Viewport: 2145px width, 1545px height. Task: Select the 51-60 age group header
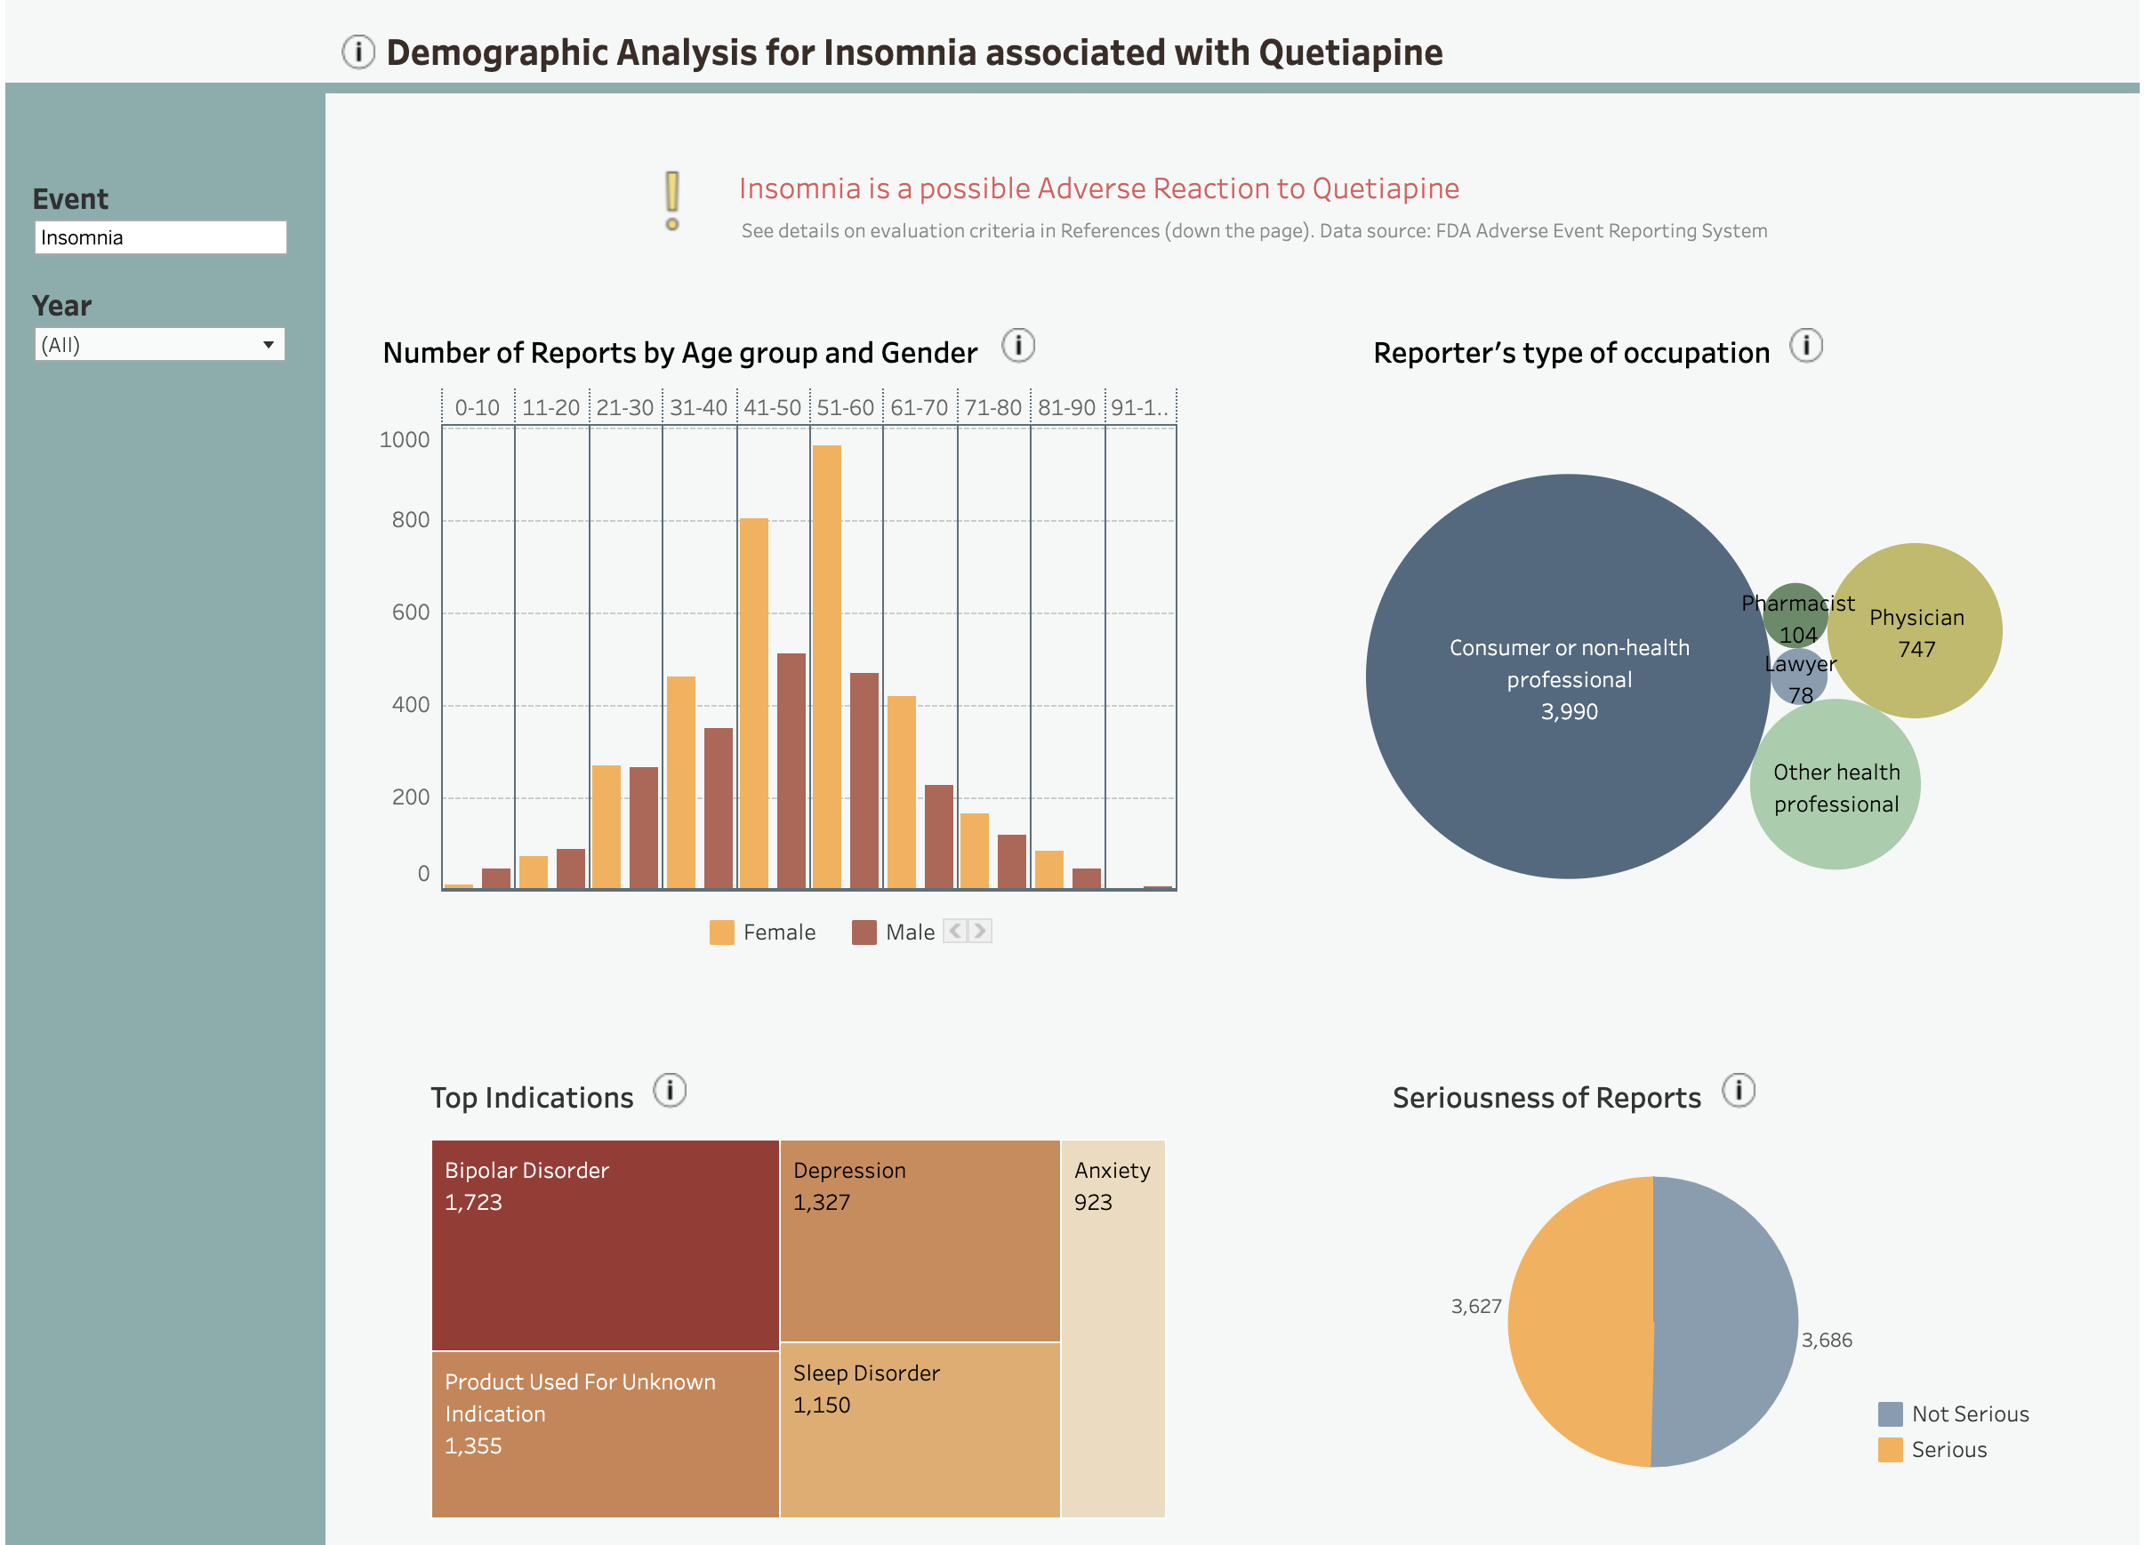click(x=845, y=407)
